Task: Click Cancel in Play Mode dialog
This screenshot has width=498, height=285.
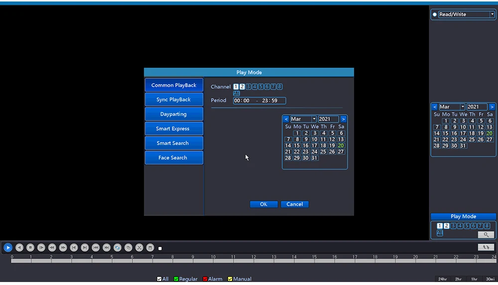Action: coord(294,204)
